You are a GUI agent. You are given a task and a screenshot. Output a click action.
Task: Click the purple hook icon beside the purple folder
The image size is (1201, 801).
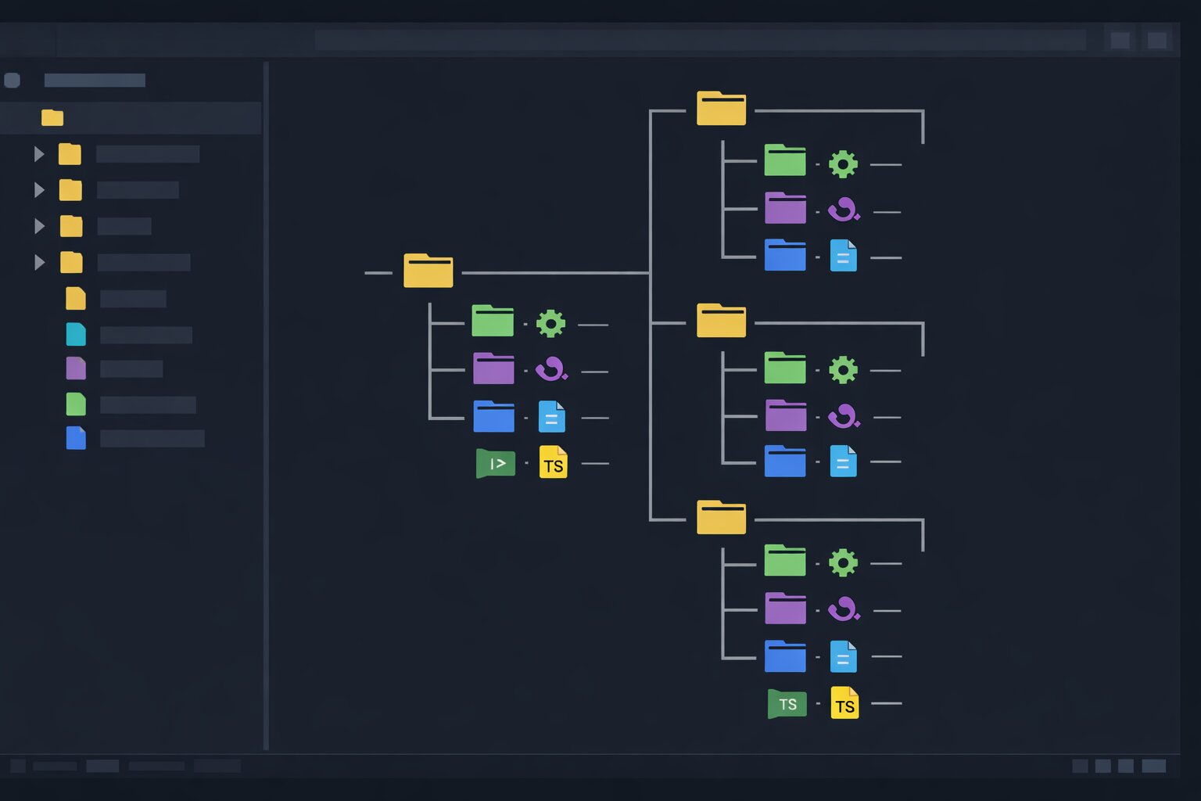pos(551,369)
